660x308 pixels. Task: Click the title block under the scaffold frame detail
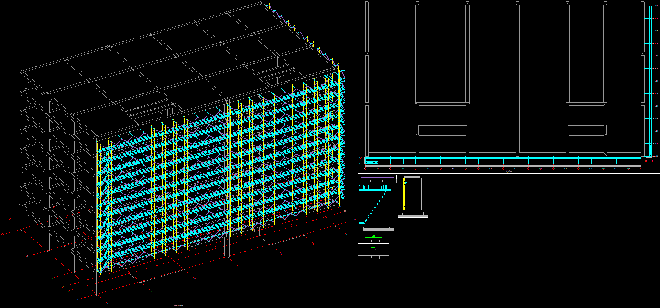coord(413,215)
